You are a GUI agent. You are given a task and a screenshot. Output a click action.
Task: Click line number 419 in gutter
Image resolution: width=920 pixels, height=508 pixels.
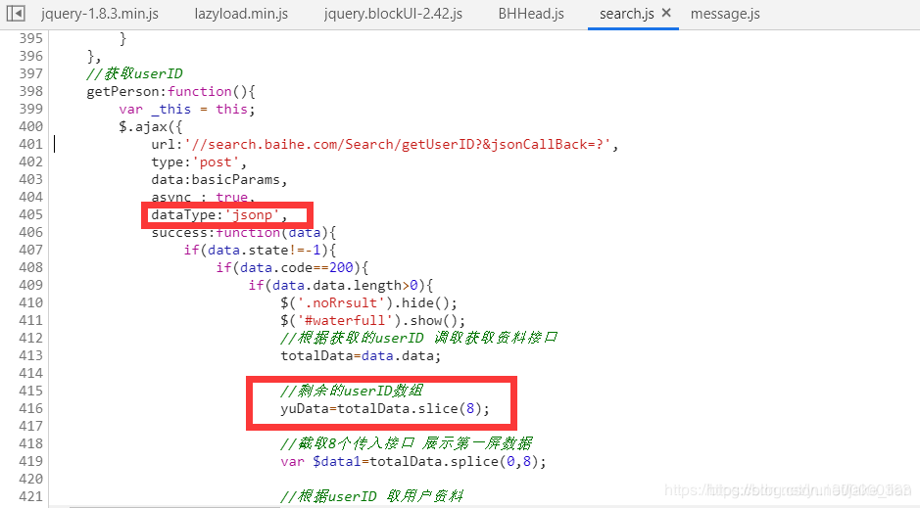[31, 461]
